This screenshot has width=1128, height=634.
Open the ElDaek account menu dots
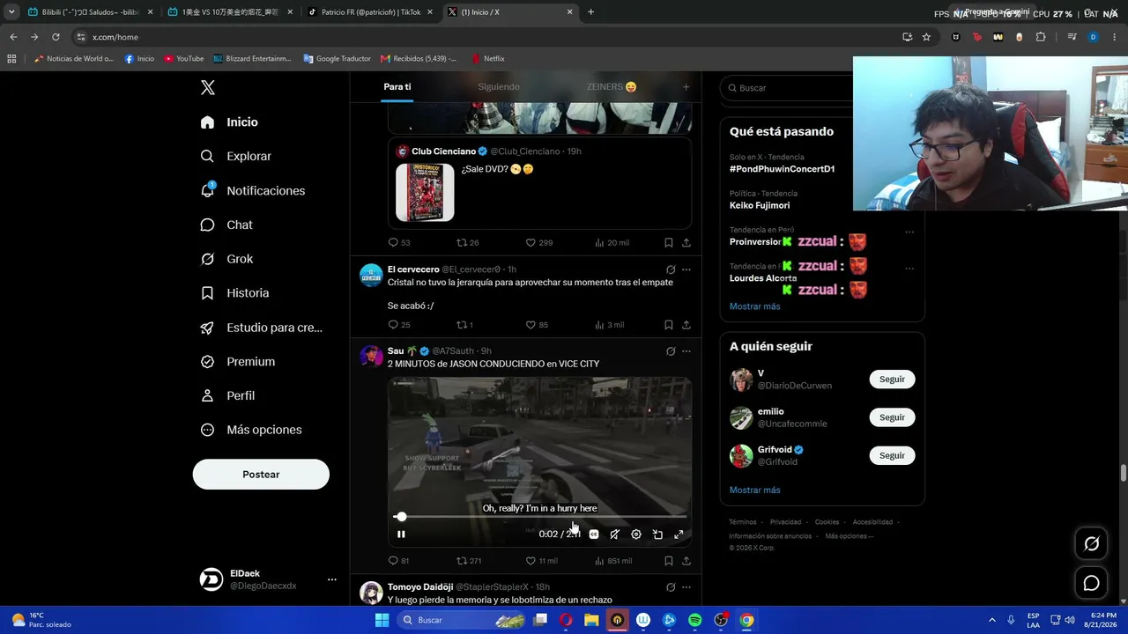click(x=332, y=579)
